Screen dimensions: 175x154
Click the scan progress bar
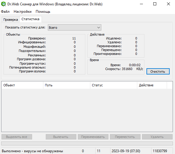click(87, 143)
